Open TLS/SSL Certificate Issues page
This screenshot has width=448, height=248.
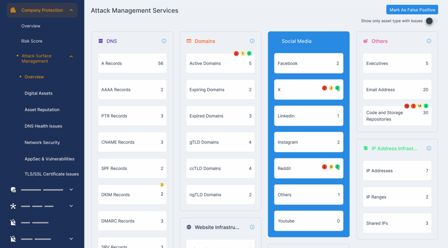click(x=52, y=174)
